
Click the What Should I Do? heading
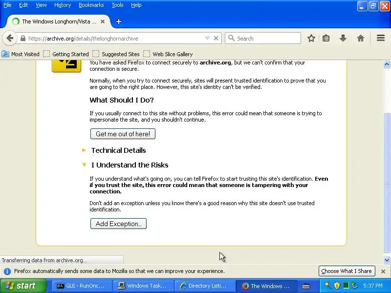point(121,100)
